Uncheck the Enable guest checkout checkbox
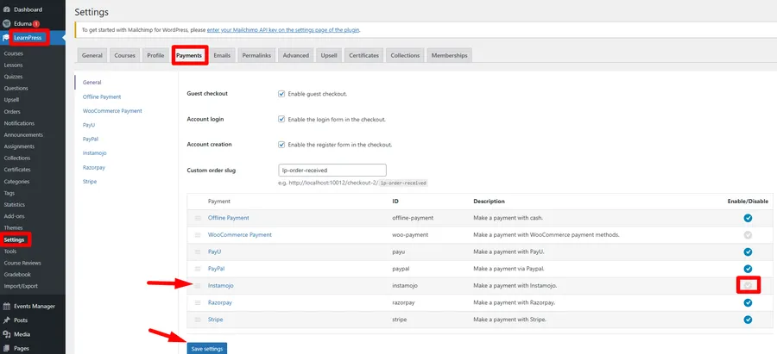 pos(281,94)
